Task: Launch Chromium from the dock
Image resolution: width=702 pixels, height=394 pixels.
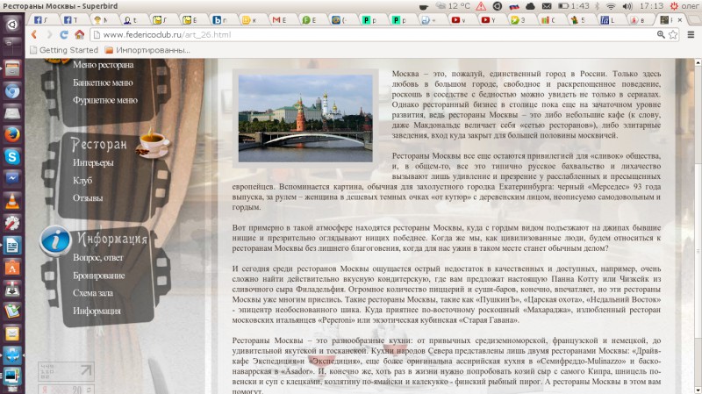Action: 12,91
